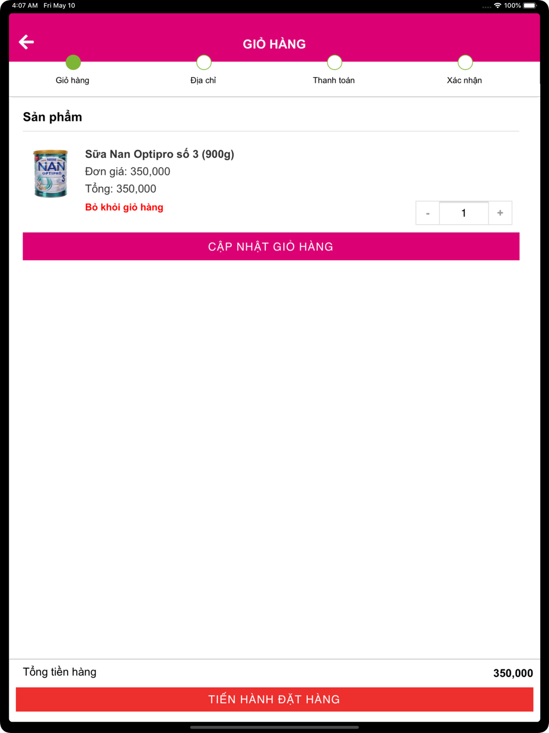Select the Địa chỉ step circle
The image size is (549, 733).
[204, 63]
